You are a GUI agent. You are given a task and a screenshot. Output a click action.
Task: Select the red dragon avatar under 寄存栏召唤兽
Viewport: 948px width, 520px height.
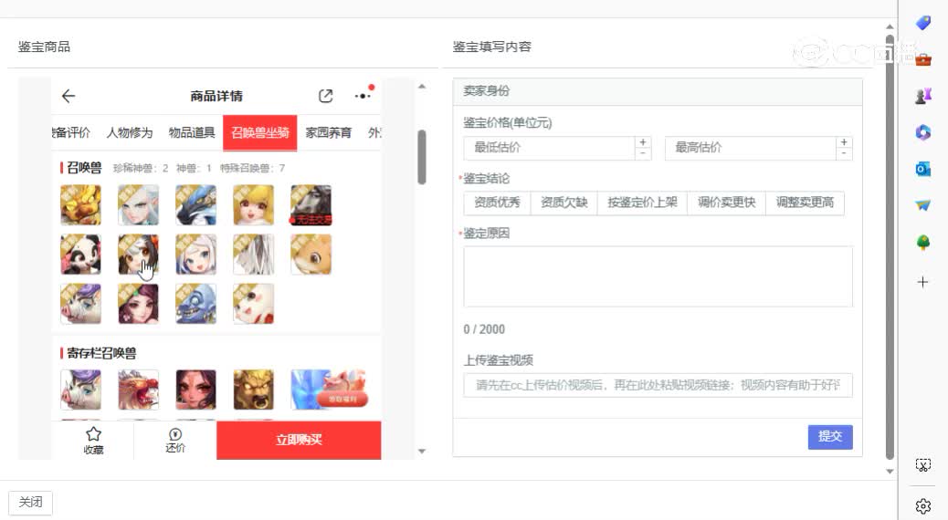click(x=139, y=390)
